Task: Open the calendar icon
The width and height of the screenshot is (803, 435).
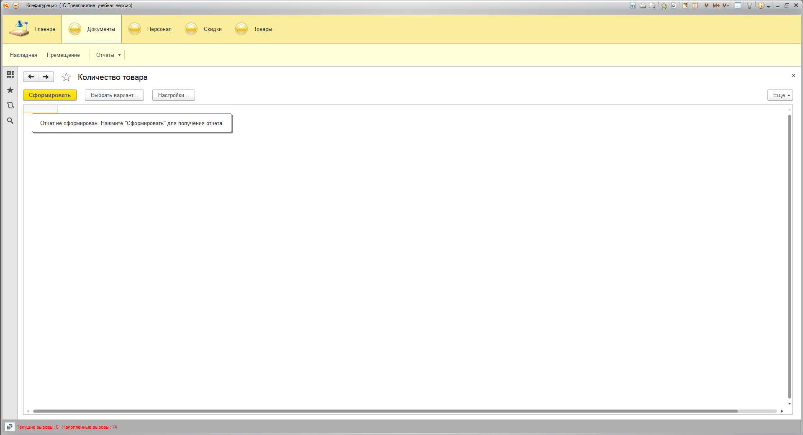Action: coord(695,5)
